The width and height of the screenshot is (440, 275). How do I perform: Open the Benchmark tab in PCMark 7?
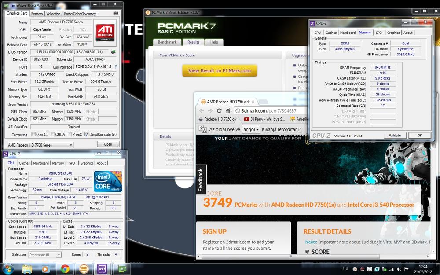167,42
